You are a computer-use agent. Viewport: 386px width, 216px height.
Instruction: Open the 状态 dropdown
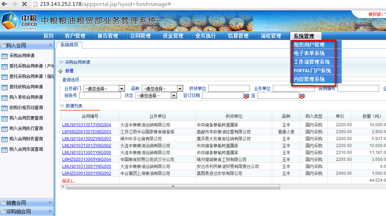174,95
